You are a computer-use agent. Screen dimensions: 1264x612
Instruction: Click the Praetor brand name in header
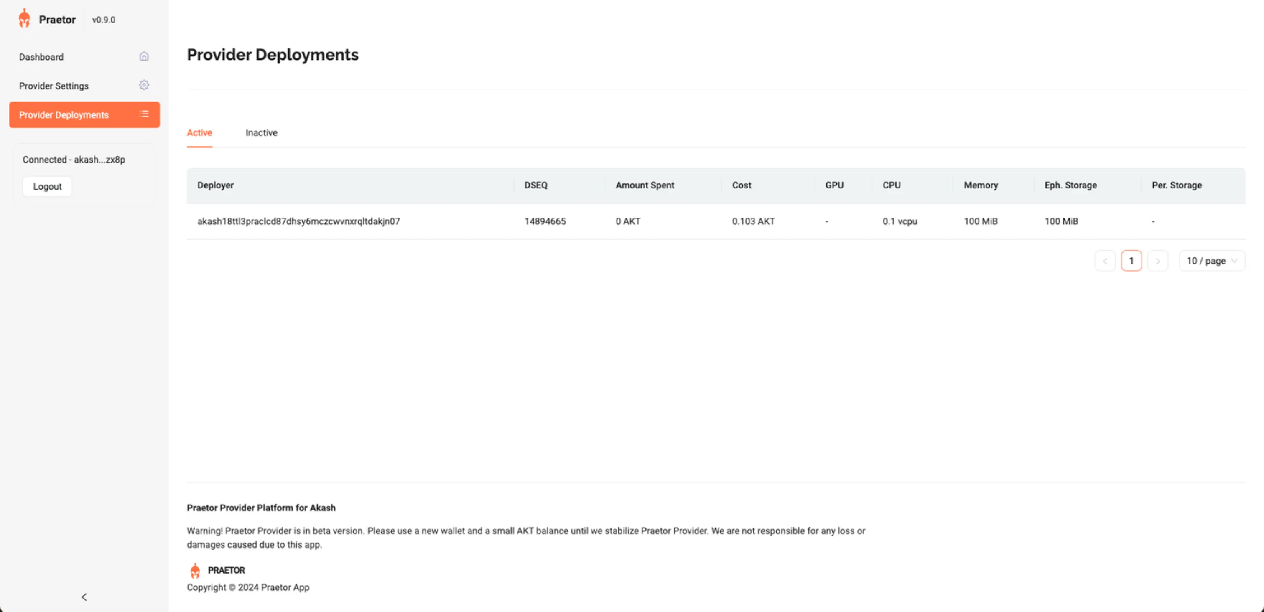point(57,20)
